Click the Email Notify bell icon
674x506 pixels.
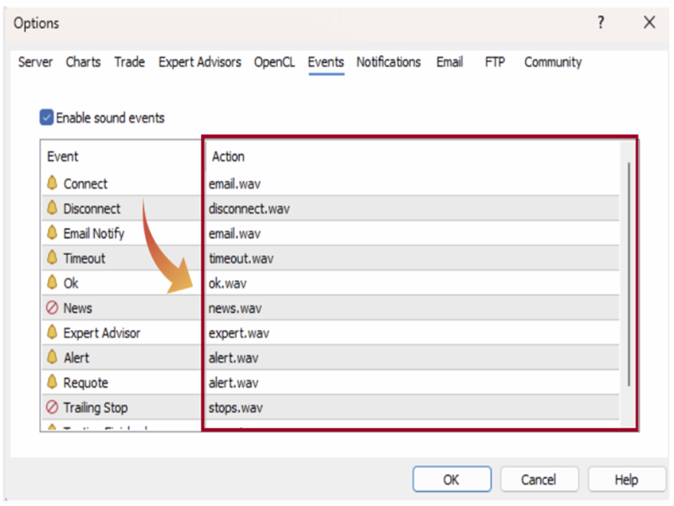(x=53, y=233)
